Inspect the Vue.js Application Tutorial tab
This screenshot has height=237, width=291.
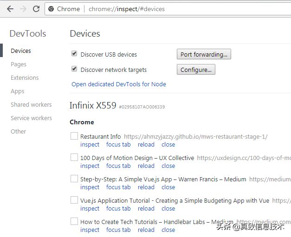tap(90, 209)
